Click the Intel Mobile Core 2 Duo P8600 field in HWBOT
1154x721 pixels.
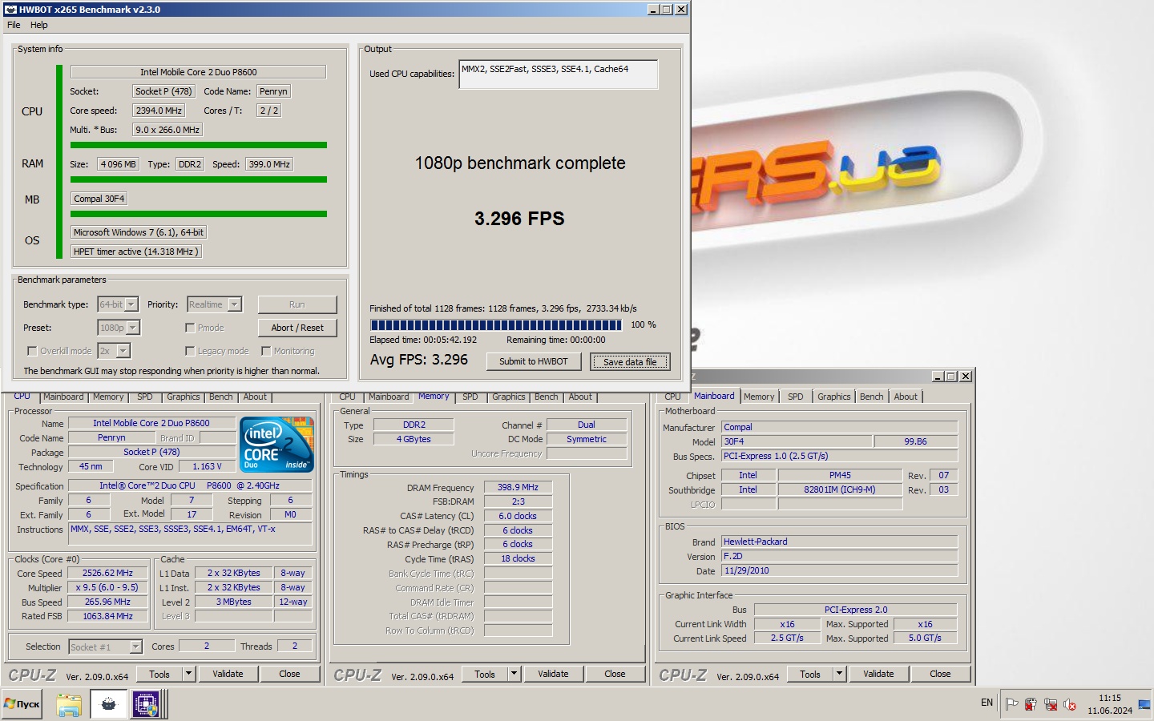click(x=198, y=72)
